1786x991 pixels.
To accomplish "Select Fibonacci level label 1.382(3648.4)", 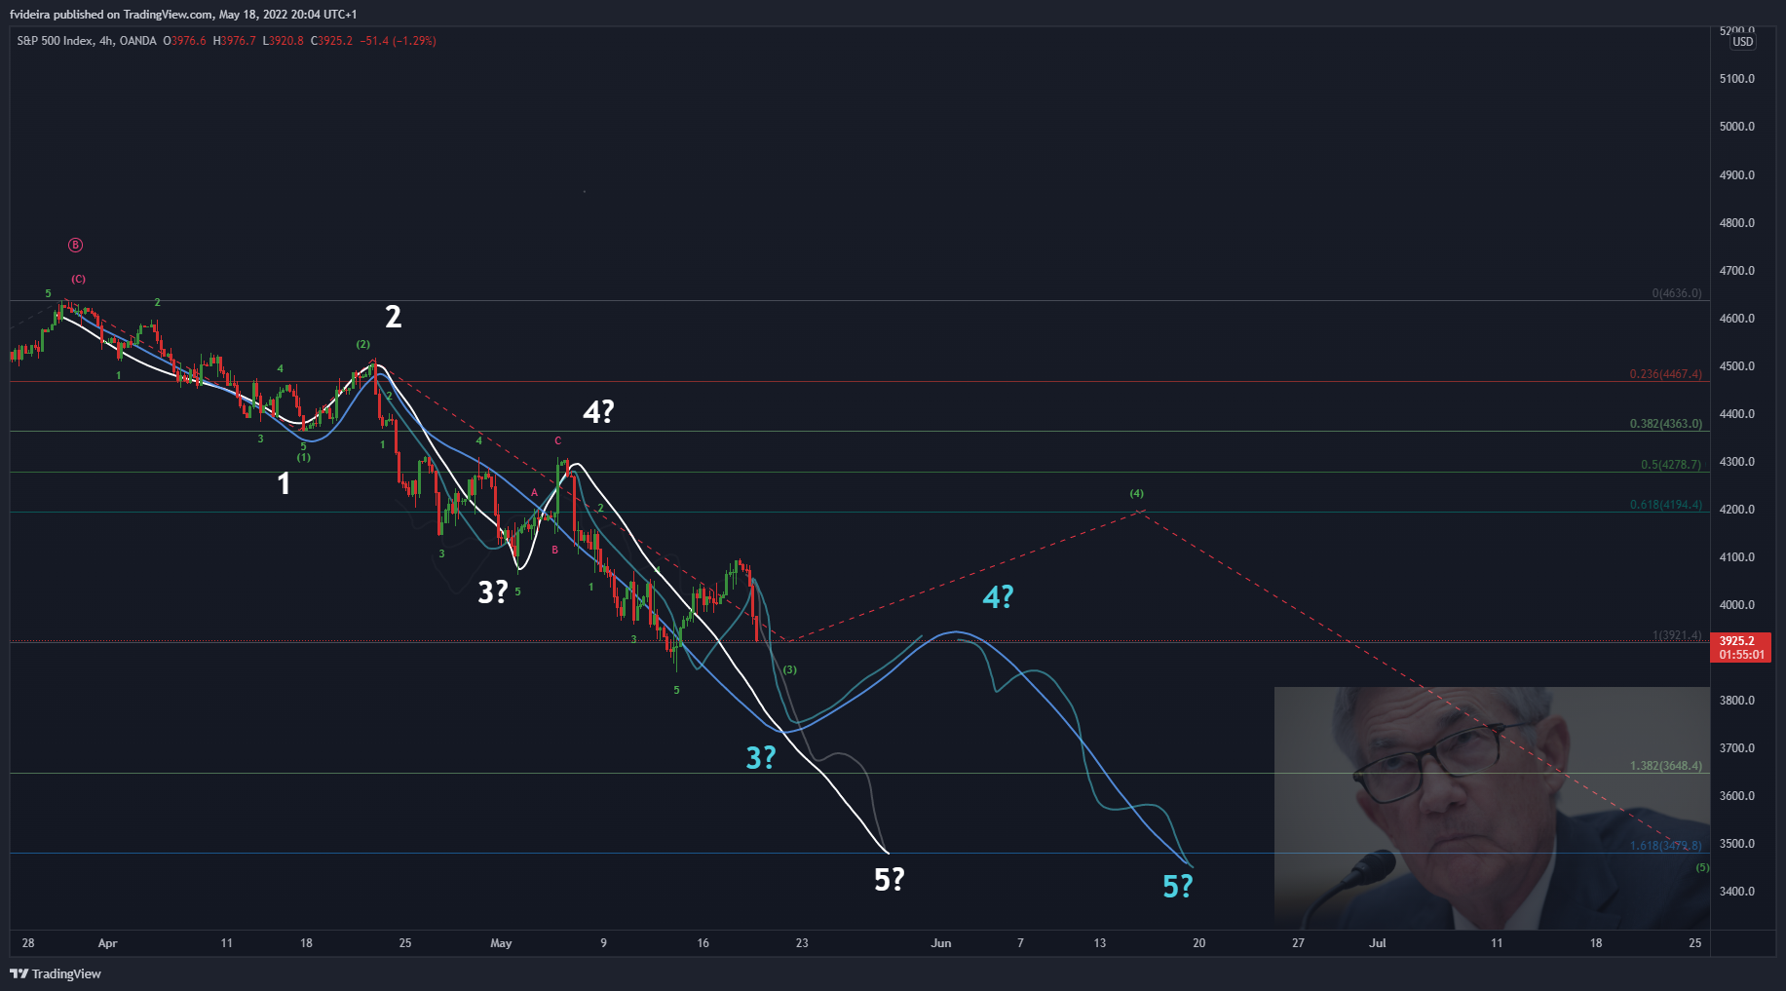I will 1666,766.
